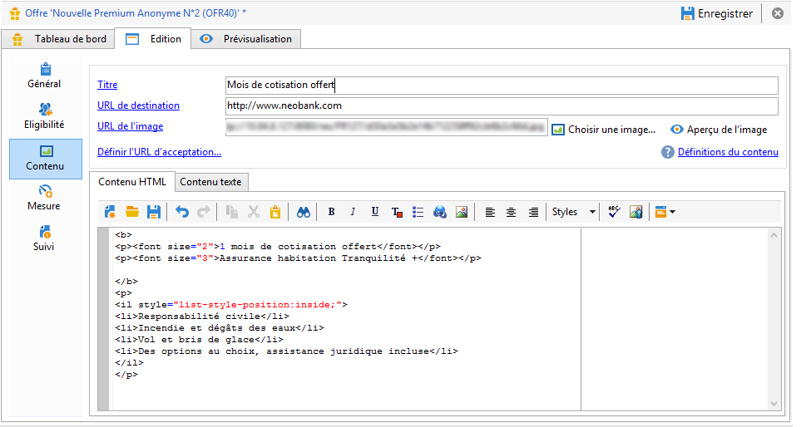Insert an image with the picture icon
The image size is (801, 427).
(462, 212)
